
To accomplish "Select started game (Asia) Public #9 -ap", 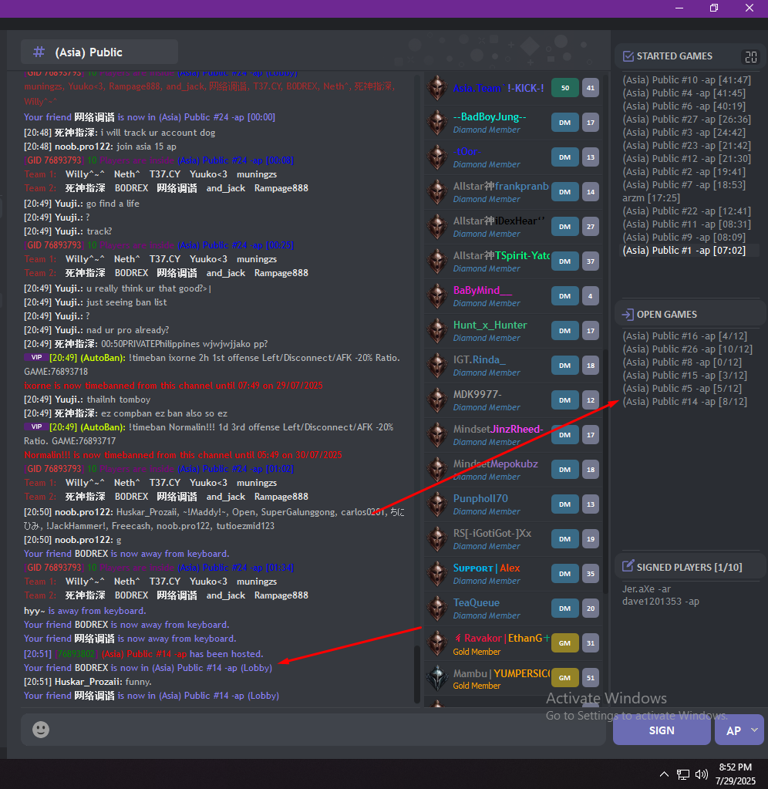I will (x=684, y=238).
